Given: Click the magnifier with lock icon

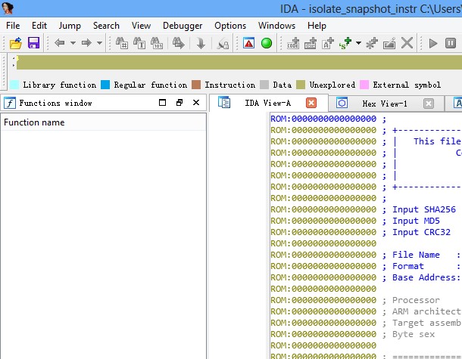Looking at the screenshot, I should 223,44.
